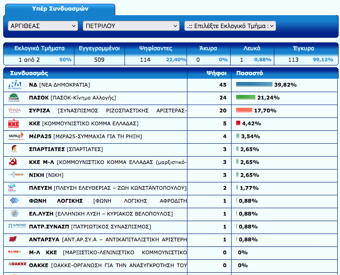340x275 pixels.
Task: Click the ΝΙΚΗ party logo
Action: coord(15,175)
